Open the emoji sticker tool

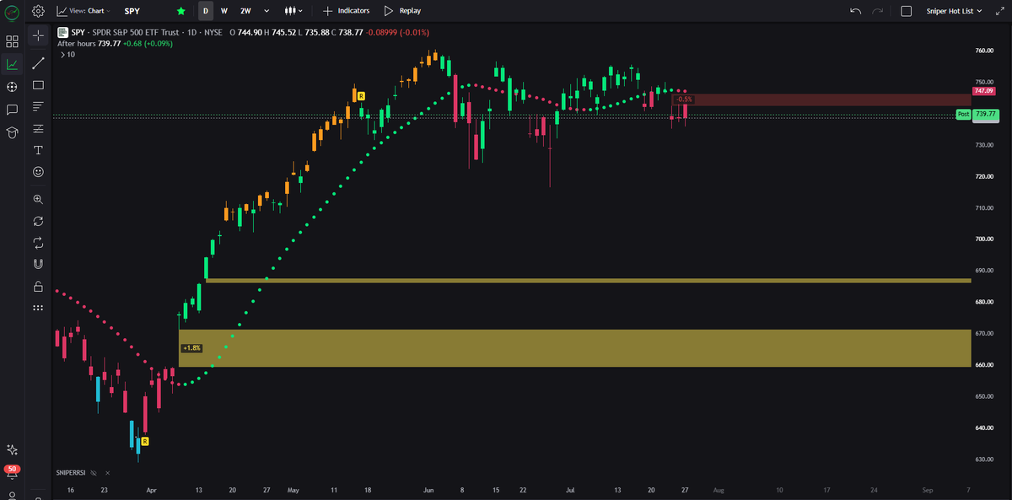38,171
